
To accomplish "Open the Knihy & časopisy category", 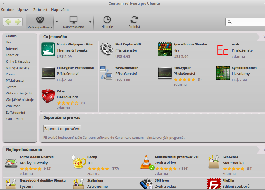I will [18, 61].
